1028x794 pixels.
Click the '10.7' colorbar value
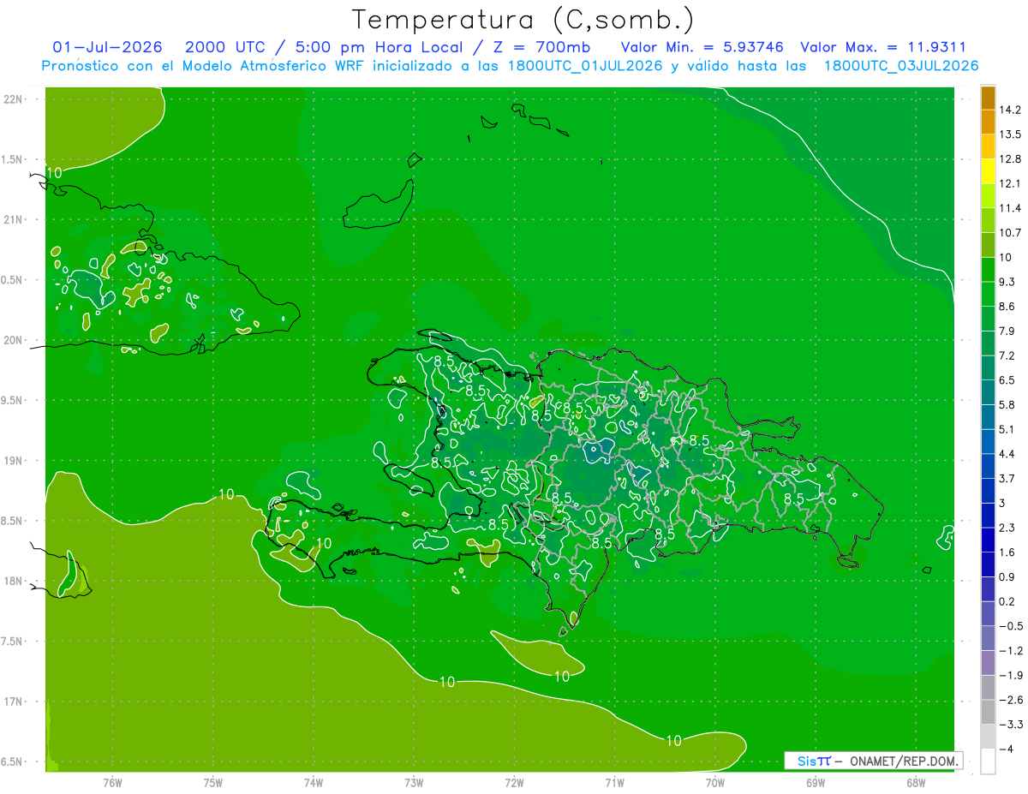1009,233
